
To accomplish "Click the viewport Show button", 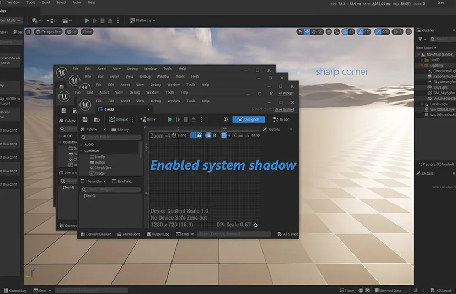I will pyautogui.click(x=87, y=31).
